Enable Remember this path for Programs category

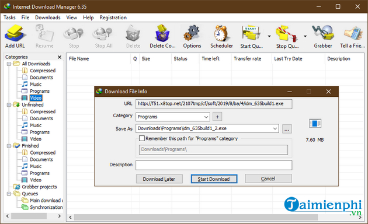(142, 138)
